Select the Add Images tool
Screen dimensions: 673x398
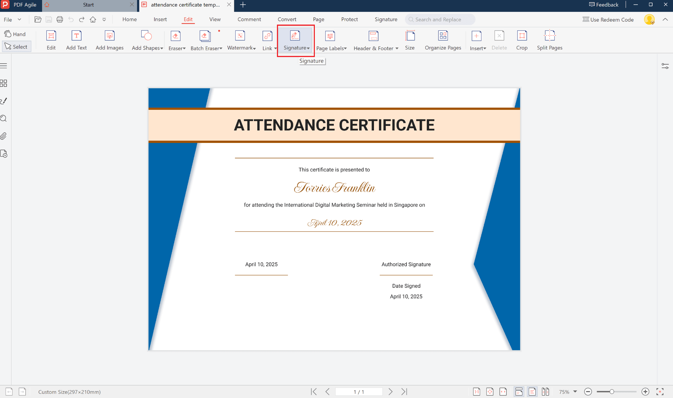[109, 40]
